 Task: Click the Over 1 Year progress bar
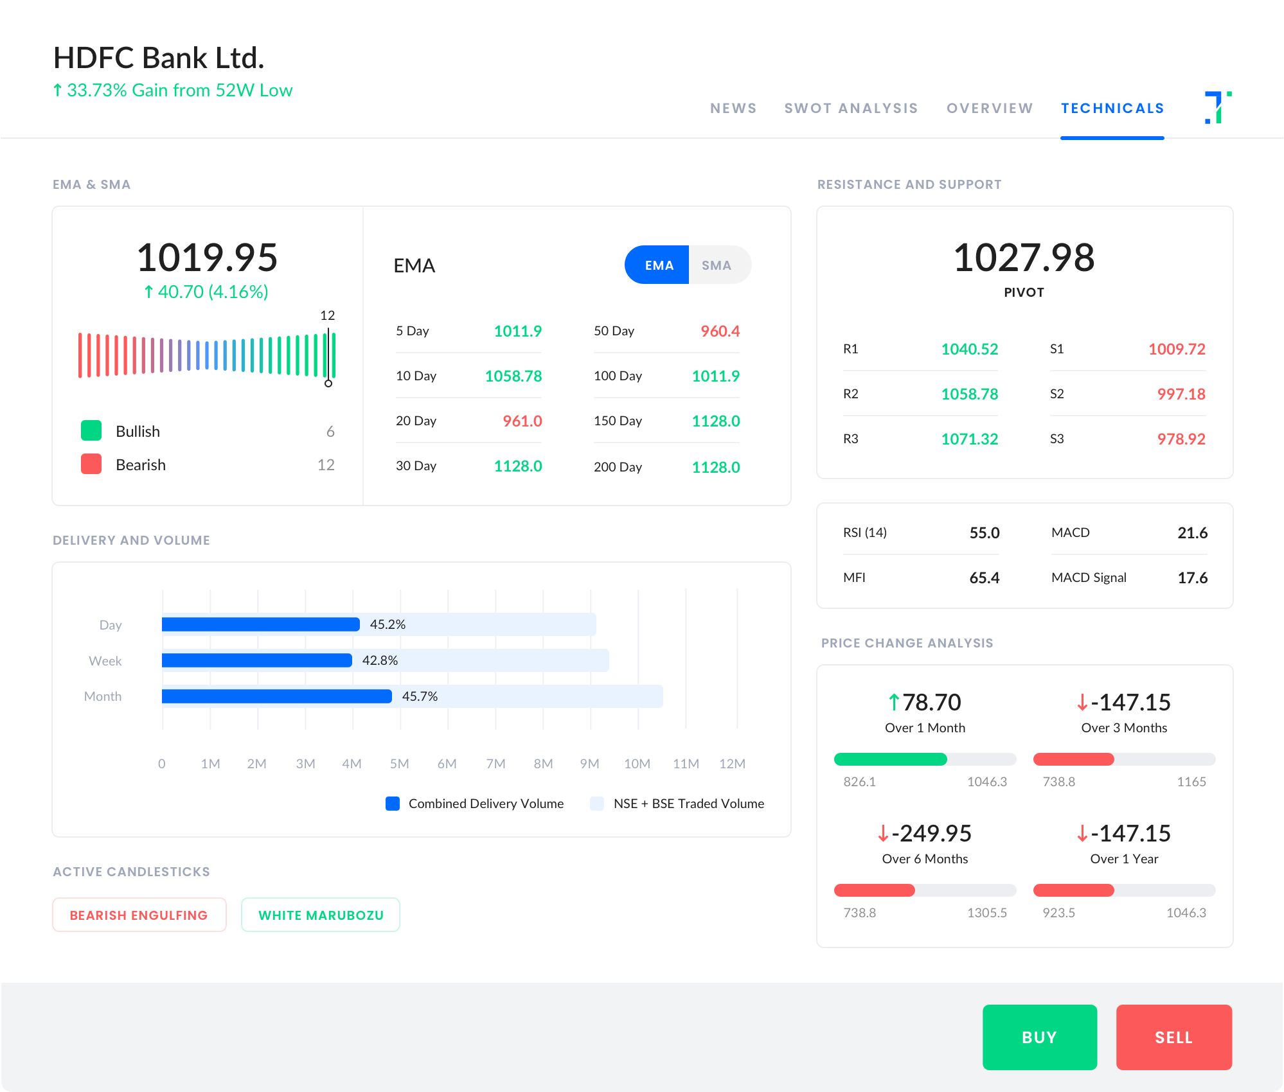(1124, 890)
